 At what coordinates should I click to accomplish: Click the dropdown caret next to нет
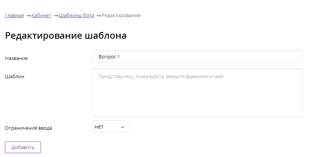(x=123, y=127)
